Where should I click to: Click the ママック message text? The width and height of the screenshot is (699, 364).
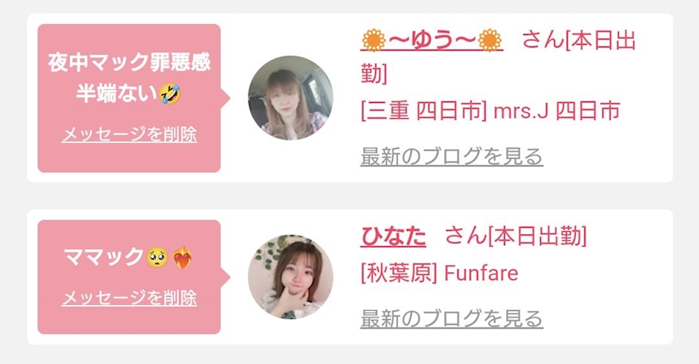pyautogui.click(x=103, y=257)
